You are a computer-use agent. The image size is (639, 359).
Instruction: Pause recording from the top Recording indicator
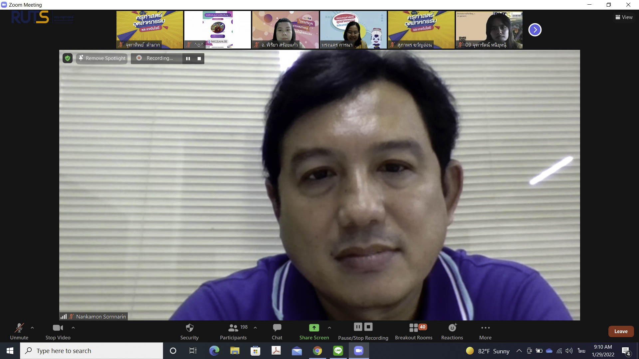click(x=188, y=59)
